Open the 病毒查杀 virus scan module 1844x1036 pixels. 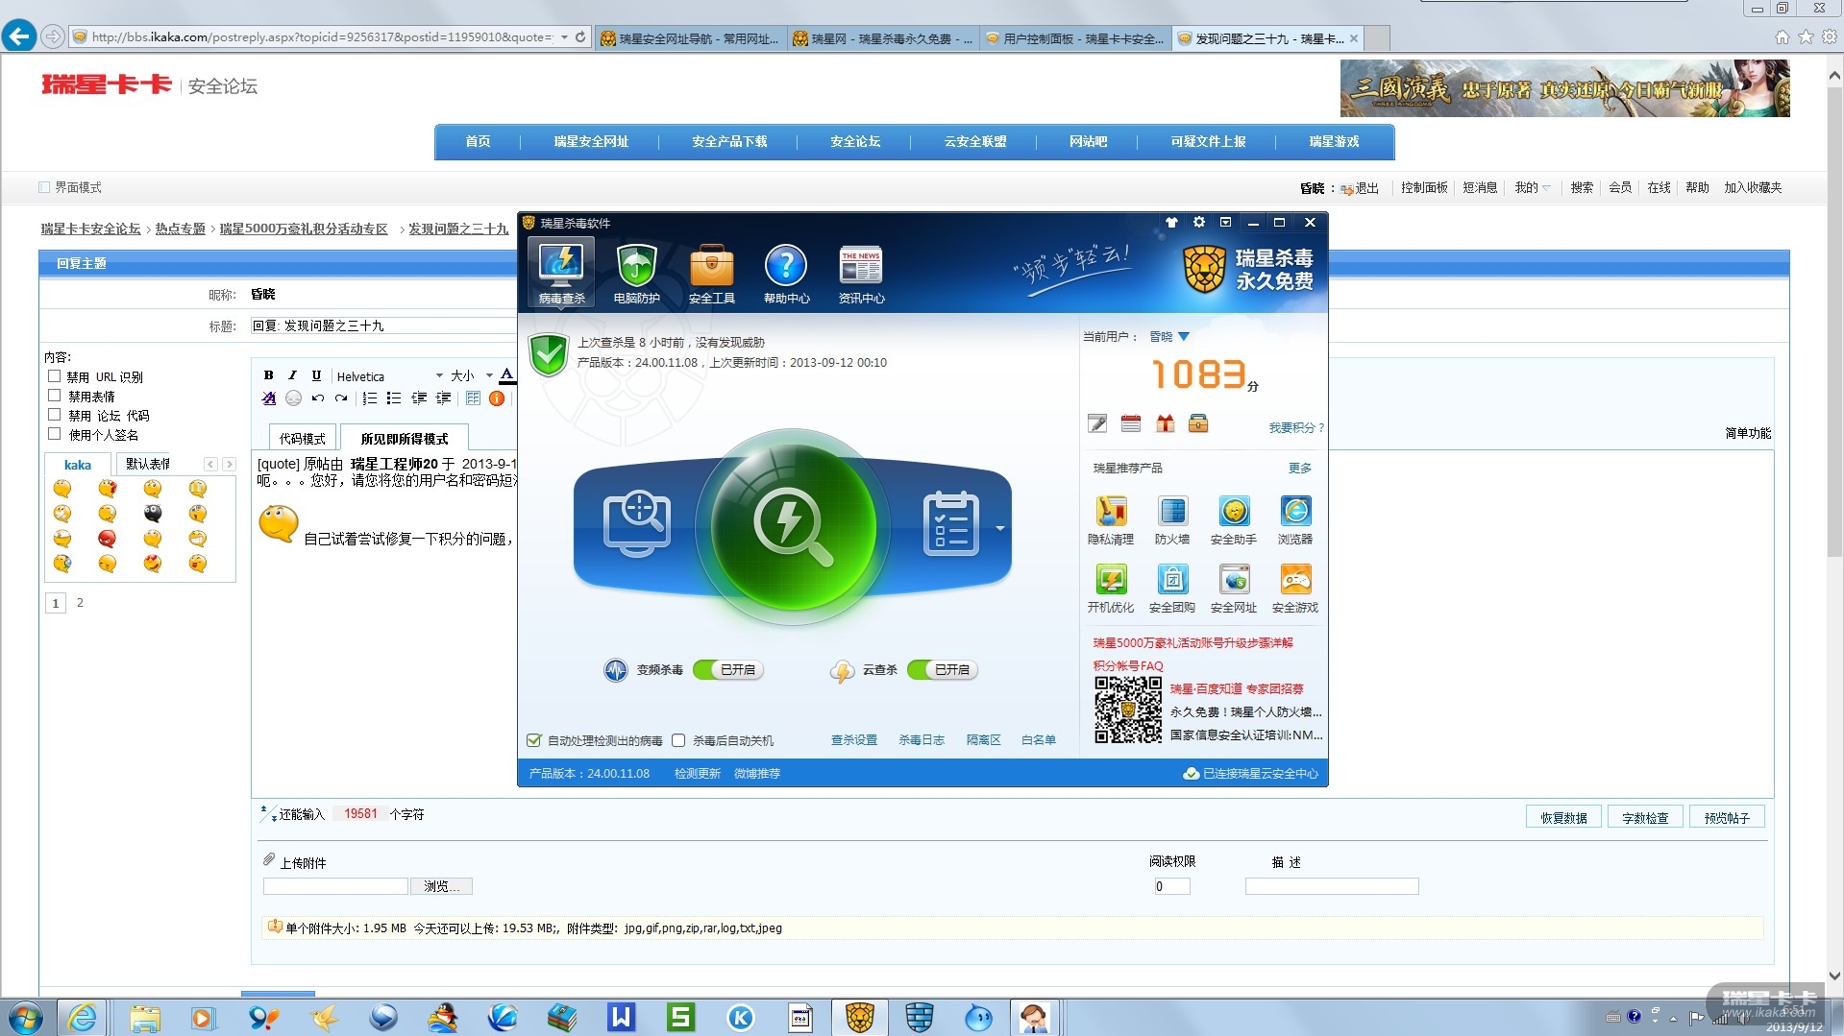point(561,273)
